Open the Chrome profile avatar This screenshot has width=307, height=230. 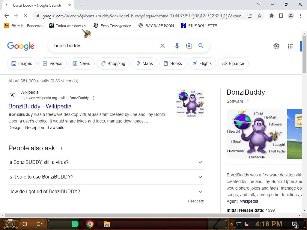[x=291, y=16]
